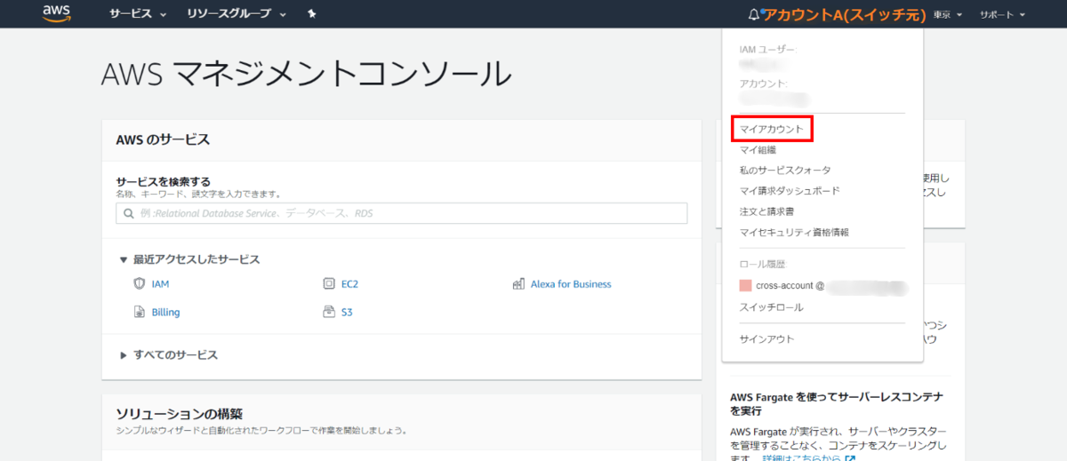Click the Billing document icon
The height and width of the screenshot is (461, 1067).
[x=139, y=312]
